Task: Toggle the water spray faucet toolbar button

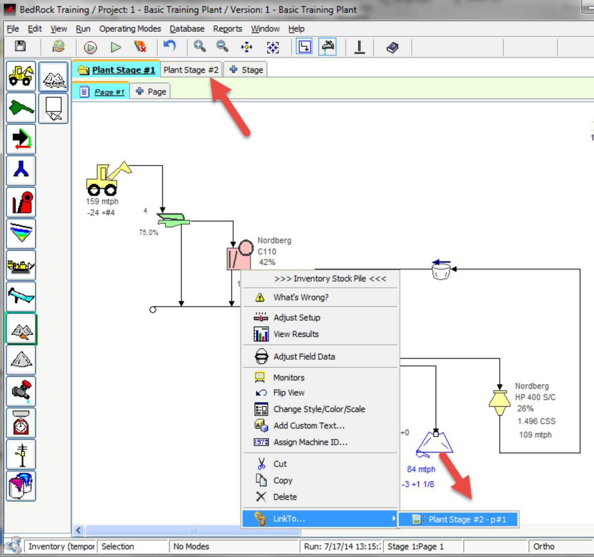Action: 327,47
